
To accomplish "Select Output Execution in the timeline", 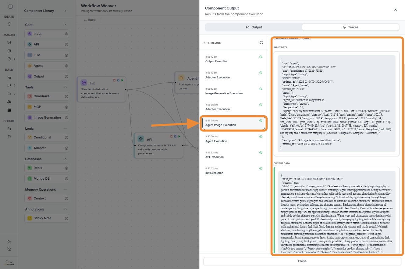I will click(233, 59).
